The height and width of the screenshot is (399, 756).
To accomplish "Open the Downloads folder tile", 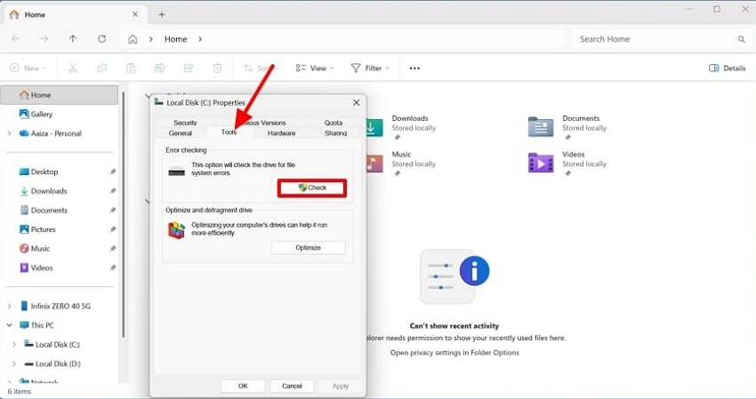I will pos(400,128).
